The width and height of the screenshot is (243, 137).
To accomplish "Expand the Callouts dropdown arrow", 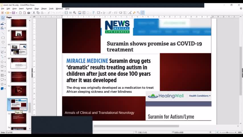I will (x=5, y=80).
